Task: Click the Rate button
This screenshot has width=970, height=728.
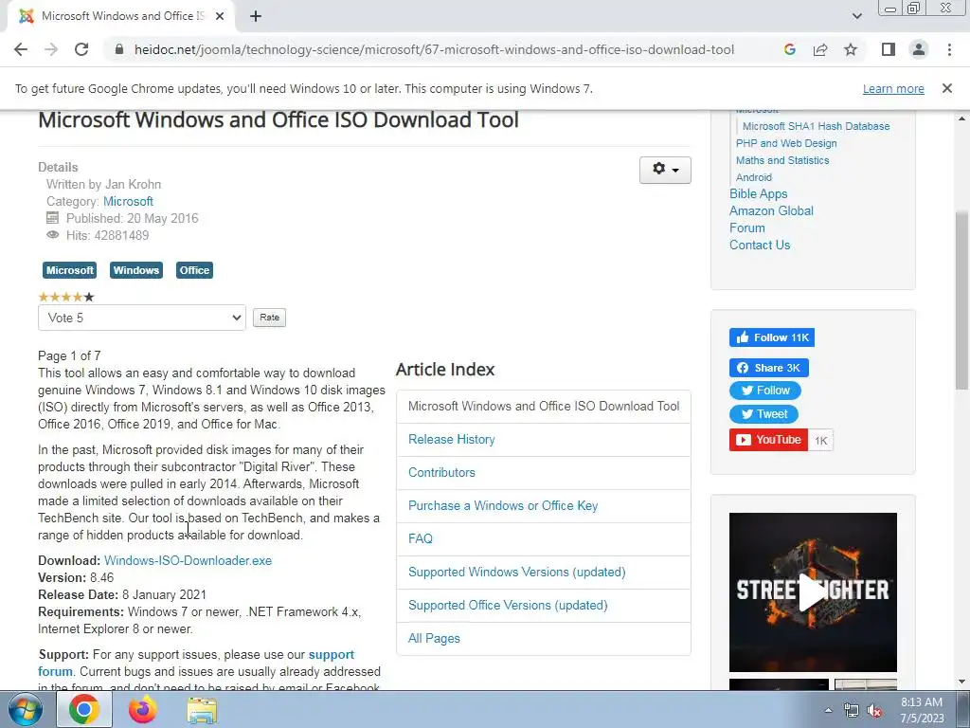Action: point(269,318)
